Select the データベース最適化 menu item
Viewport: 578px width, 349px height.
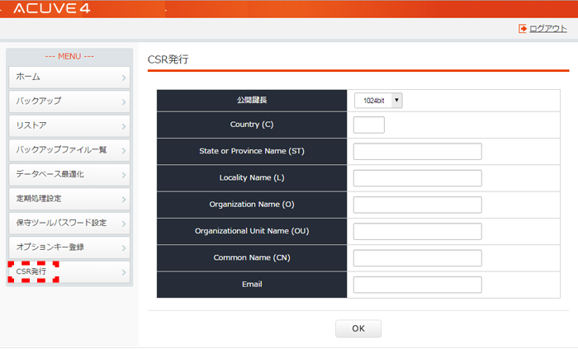pyautogui.click(x=69, y=175)
